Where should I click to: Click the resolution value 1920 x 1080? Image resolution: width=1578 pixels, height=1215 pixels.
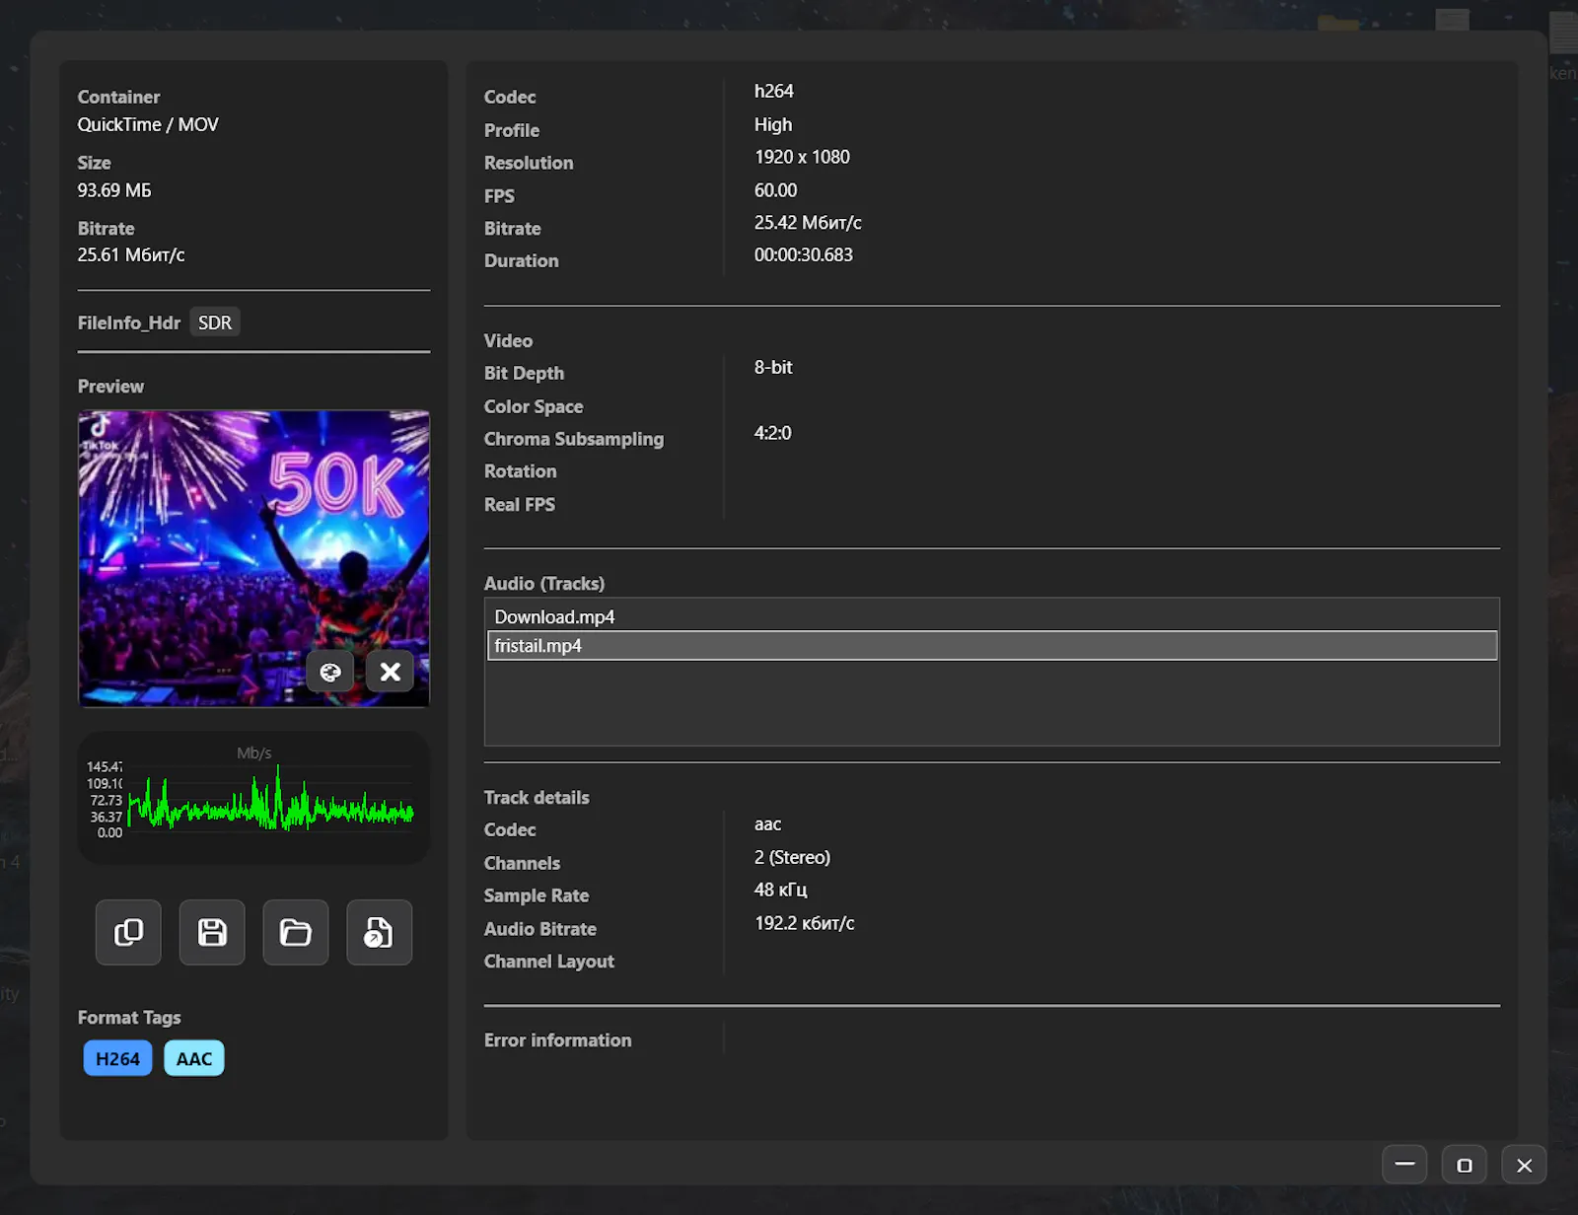coord(802,157)
